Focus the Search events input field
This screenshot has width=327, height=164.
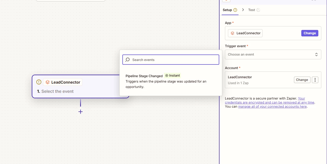(x=171, y=60)
